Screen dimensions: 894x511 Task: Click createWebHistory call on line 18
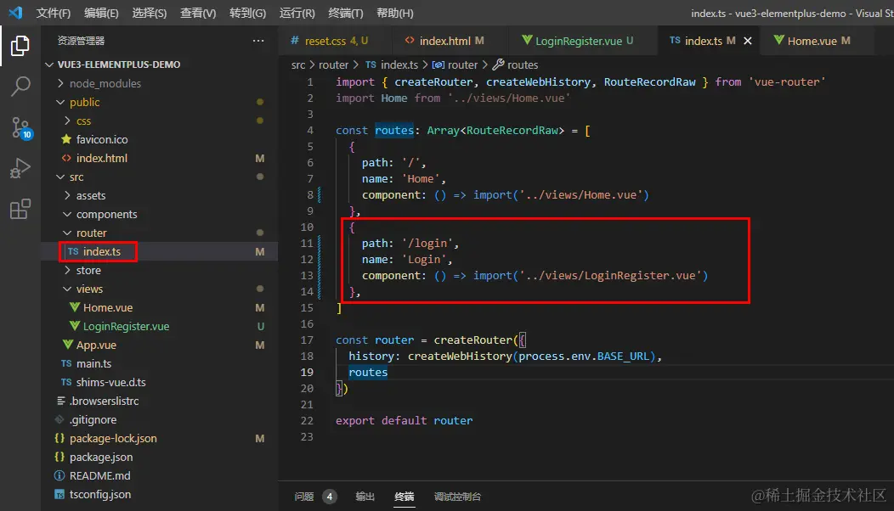(460, 356)
